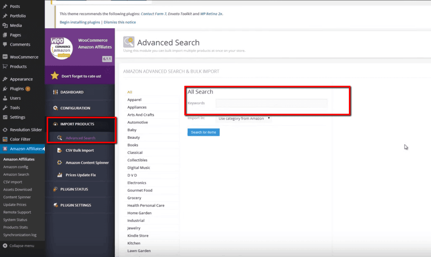
Task: Select the Digital Music category
Action: click(139, 168)
